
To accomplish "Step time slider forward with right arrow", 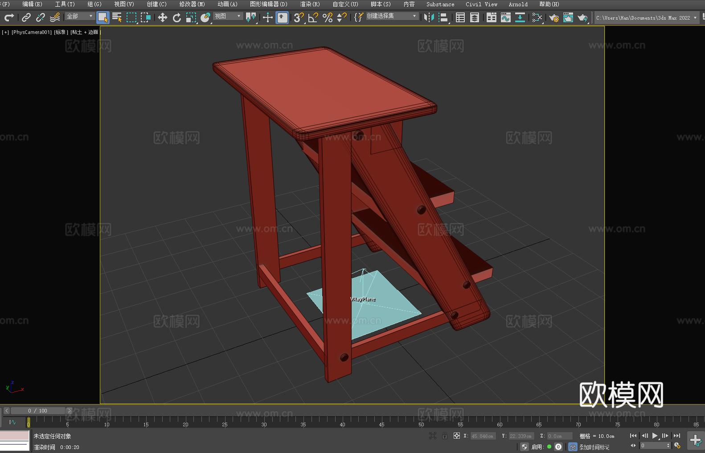I will [69, 411].
